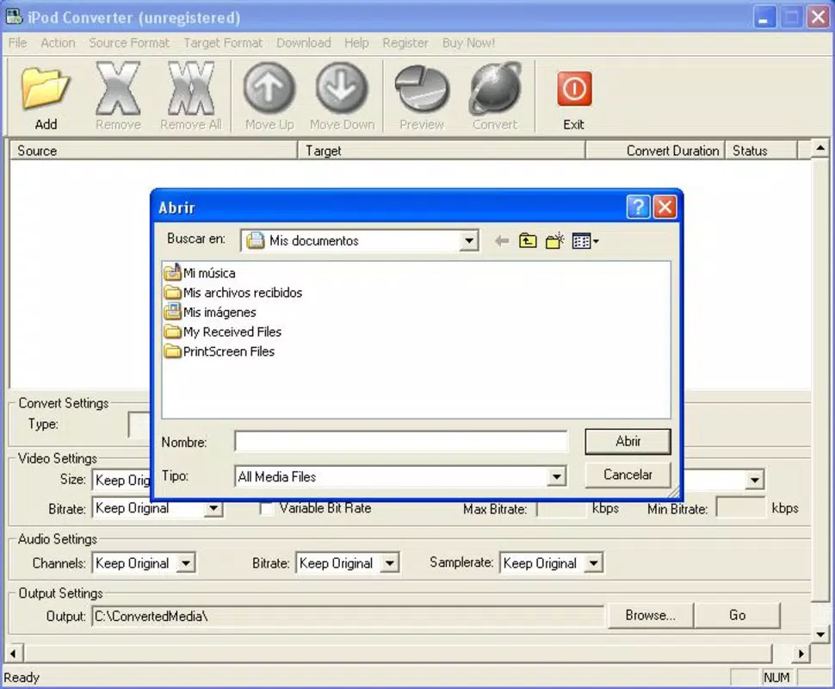Click the Min Bitrate input field

[741, 507]
